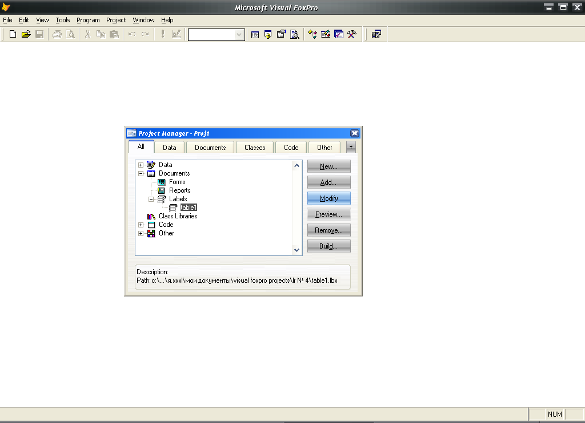585x423 pixels.
Task: Click the Redo arrow icon
Action: coord(145,34)
